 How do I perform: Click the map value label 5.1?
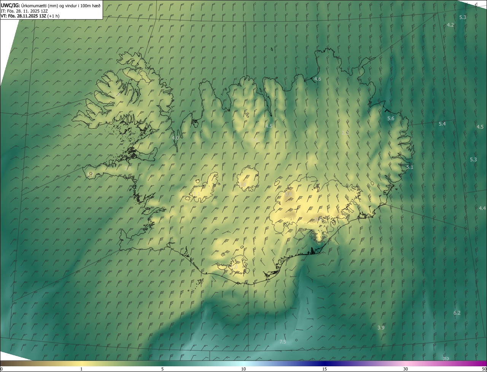click(410, 167)
